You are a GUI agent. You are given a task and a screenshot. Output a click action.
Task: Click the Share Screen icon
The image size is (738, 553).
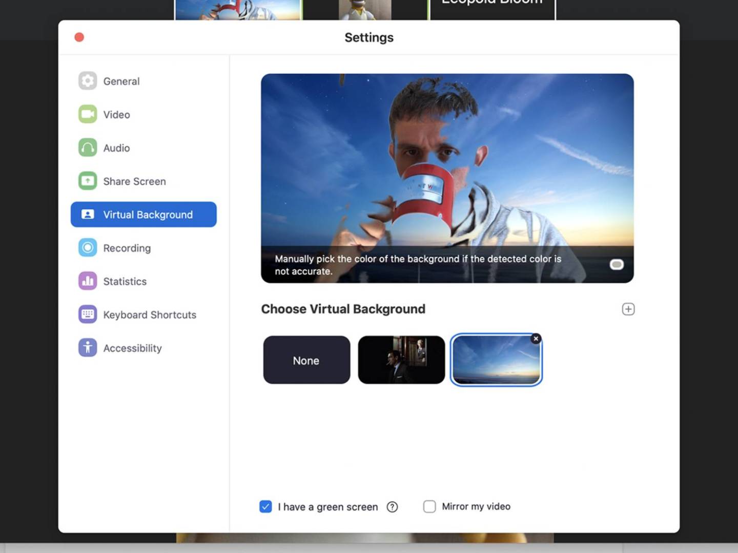click(88, 181)
